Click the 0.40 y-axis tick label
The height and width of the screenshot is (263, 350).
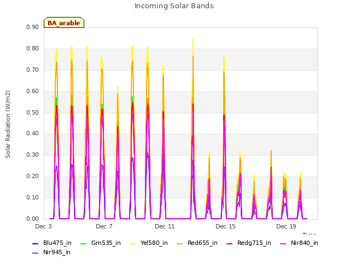(33, 133)
